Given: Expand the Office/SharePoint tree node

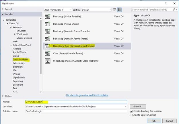Looking at the screenshot, I should coord(11,45).
